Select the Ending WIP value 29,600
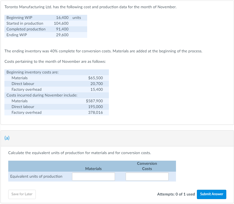234x204 pixels. tap(62, 35)
